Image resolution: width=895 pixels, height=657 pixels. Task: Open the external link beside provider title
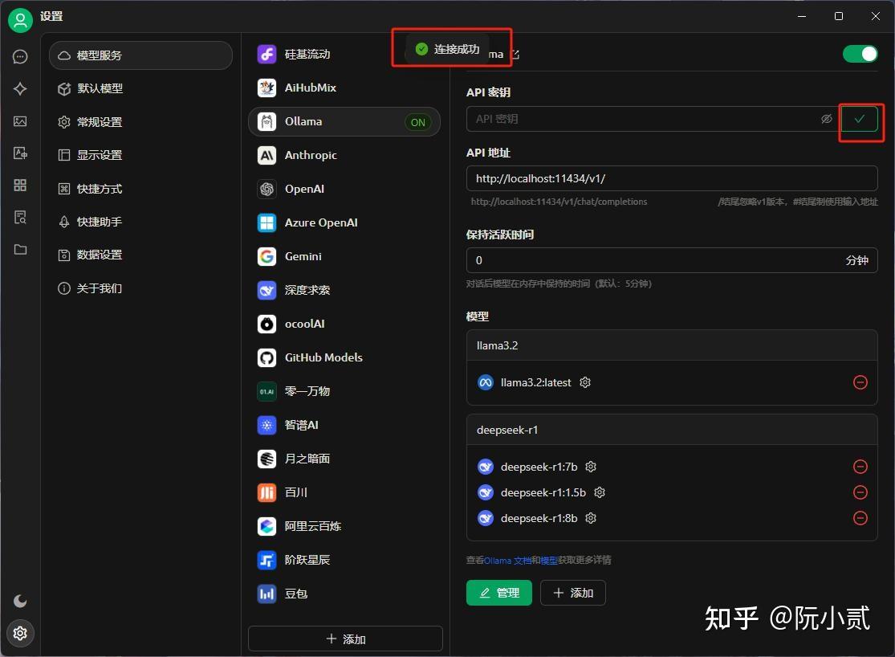(515, 55)
